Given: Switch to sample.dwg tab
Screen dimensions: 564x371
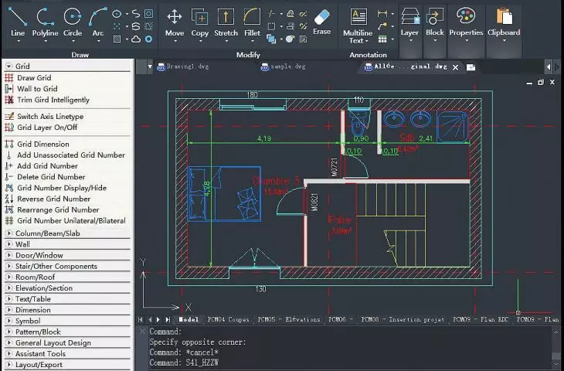Looking at the screenshot, I should tap(284, 66).
